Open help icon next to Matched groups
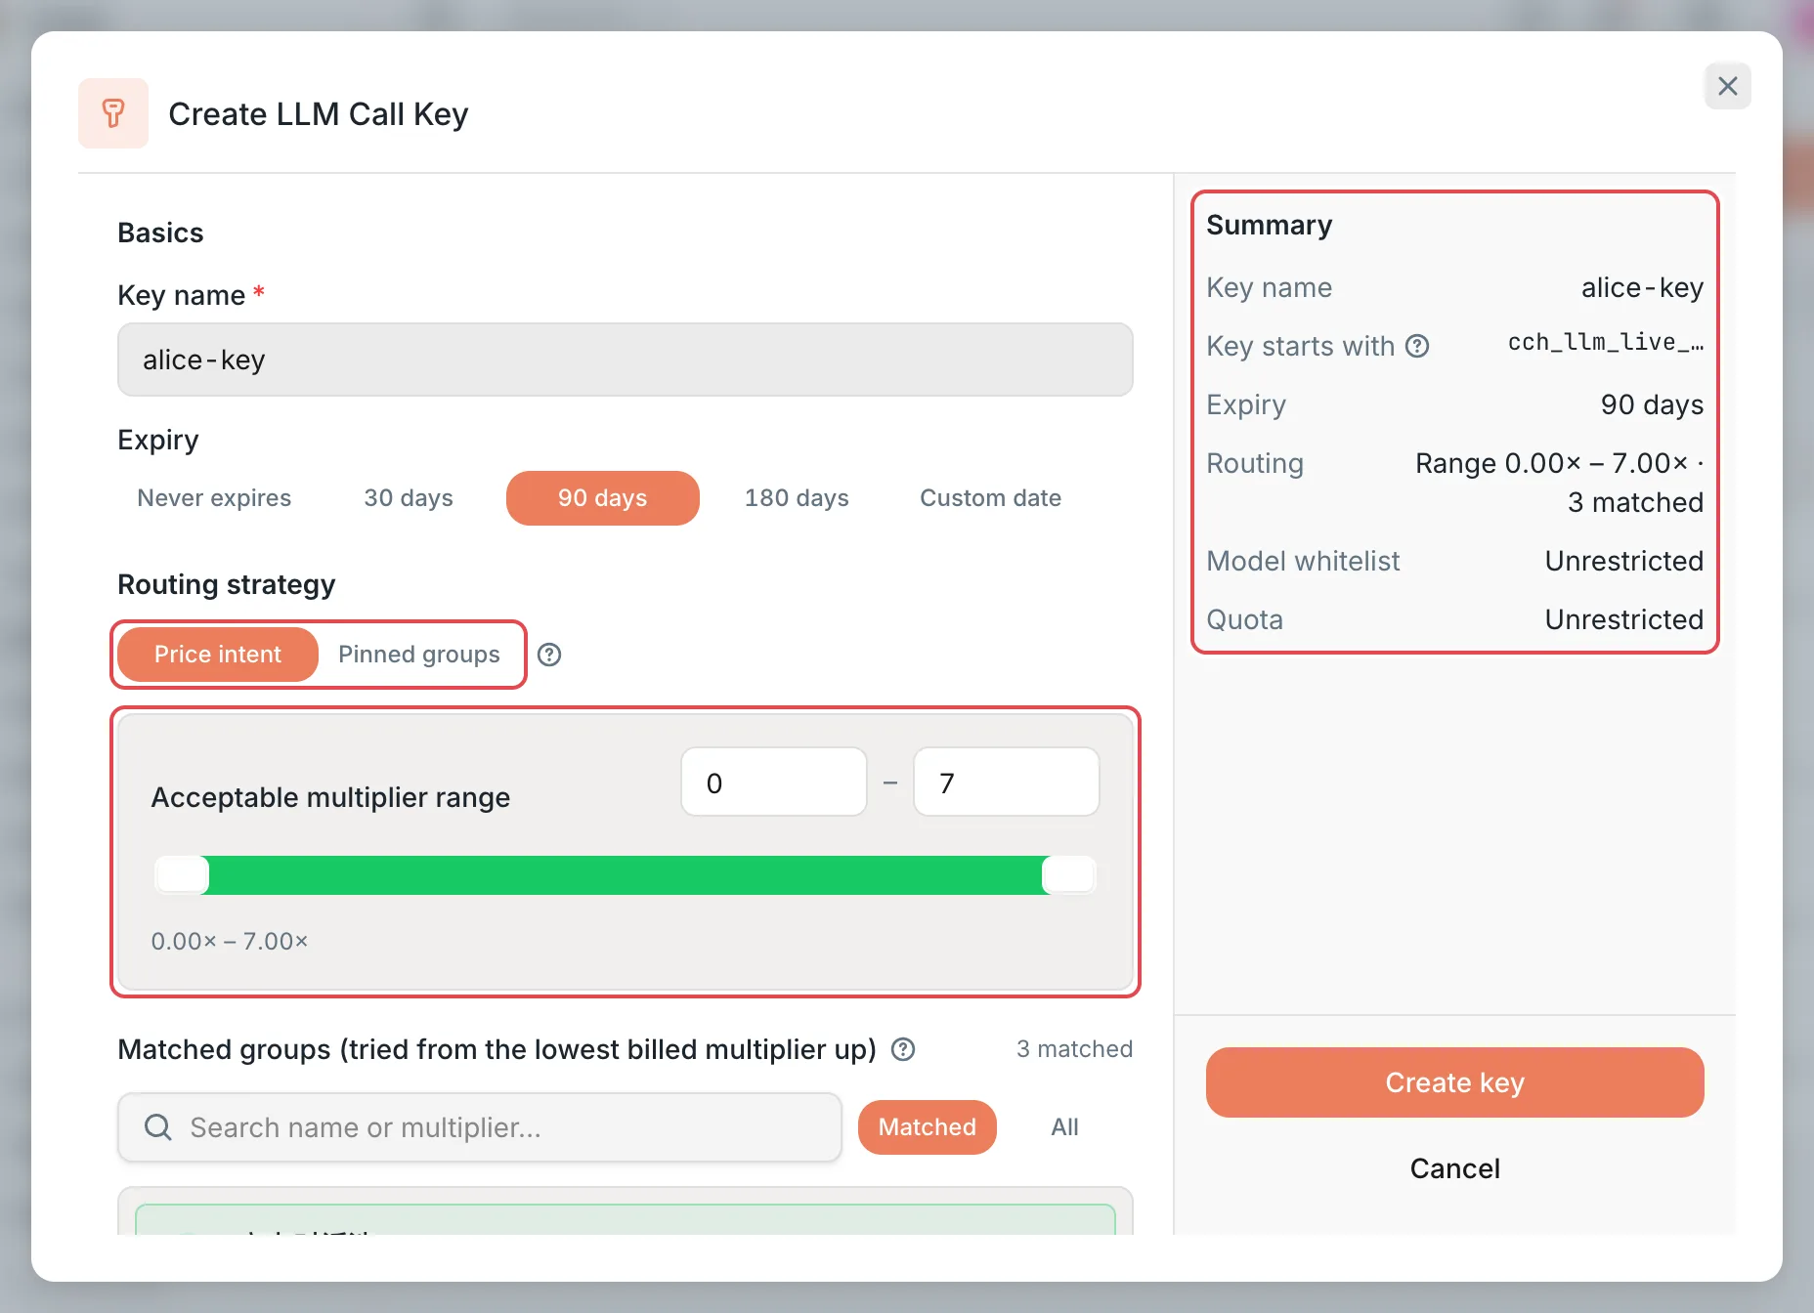Screen dimensions: 1814x1313 point(903,1049)
